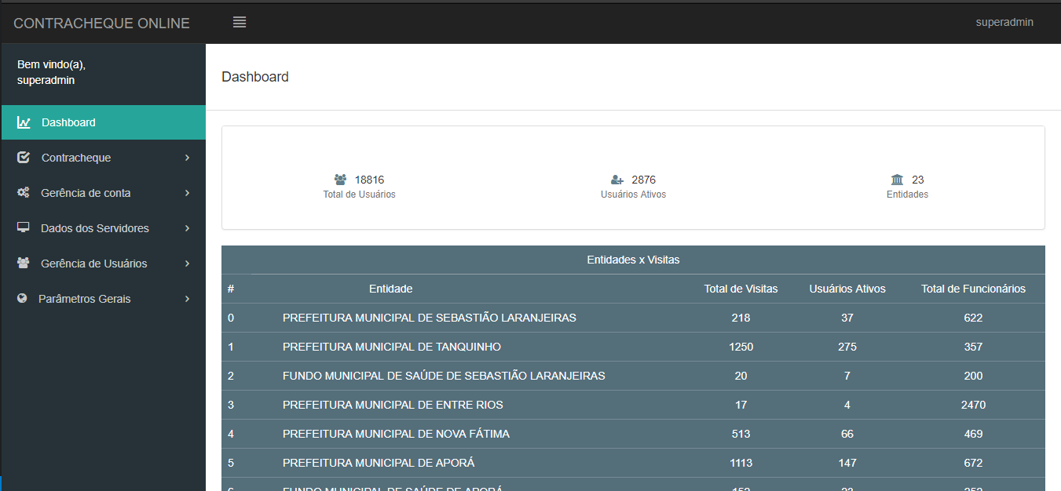Click the Entidades label under count

pyautogui.click(x=907, y=195)
